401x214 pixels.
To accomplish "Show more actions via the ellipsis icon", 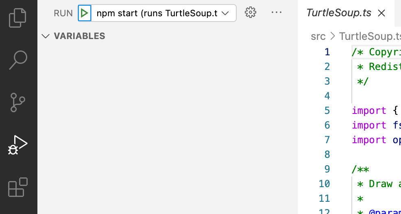I will click(x=277, y=13).
